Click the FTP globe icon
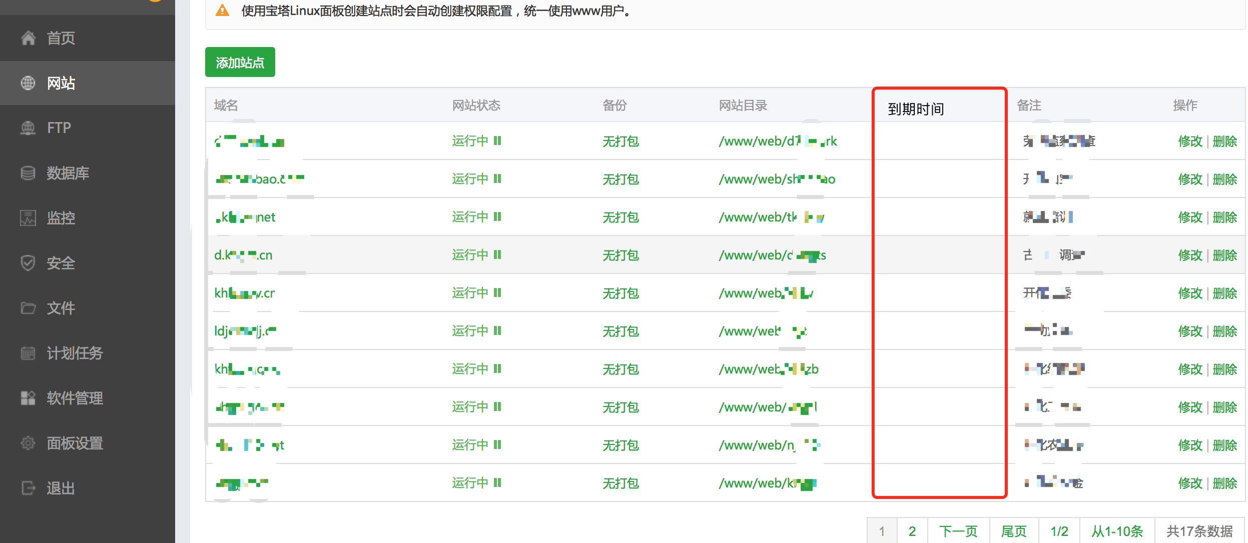Image resolution: width=1248 pixels, height=543 pixels. pyautogui.click(x=28, y=128)
